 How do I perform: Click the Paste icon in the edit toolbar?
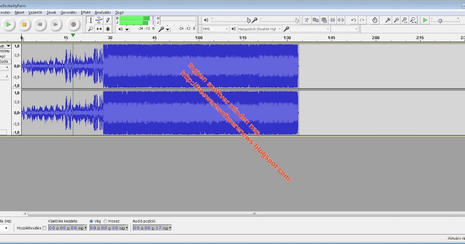(324, 20)
